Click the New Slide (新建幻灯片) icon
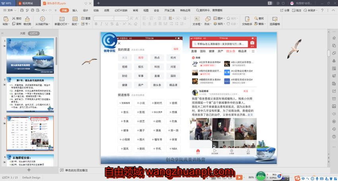 pos(62,19)
